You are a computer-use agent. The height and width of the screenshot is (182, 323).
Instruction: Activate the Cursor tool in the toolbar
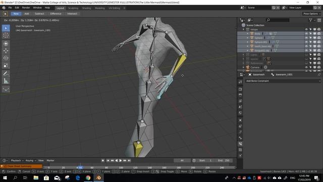click(6, 35)
